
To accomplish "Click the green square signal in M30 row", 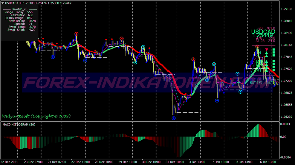I will pyautogui.click(x=273, y=61).
